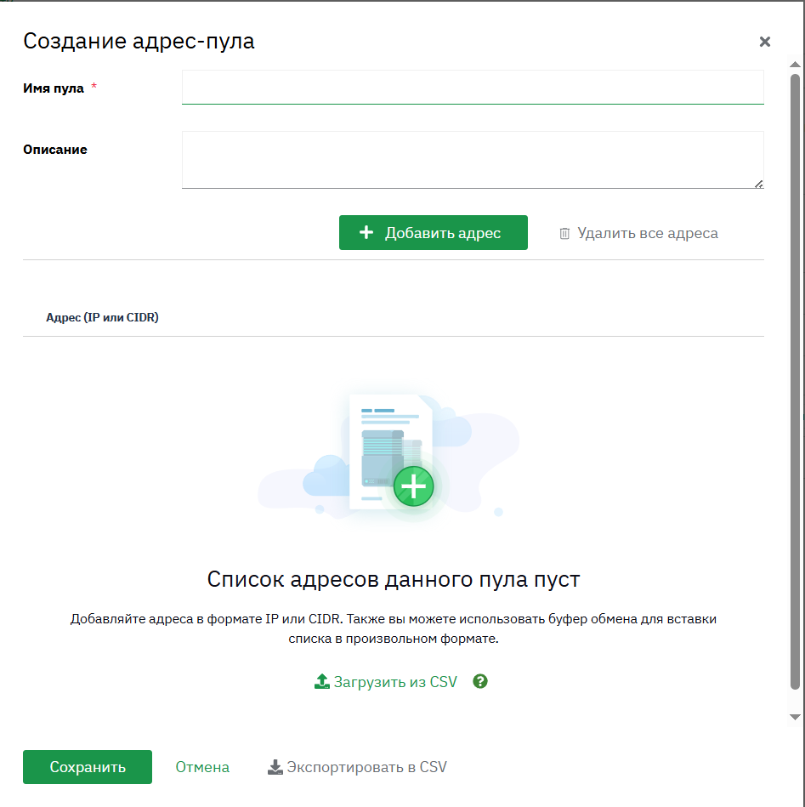Click the download icon for CSV export
Viewport: 805px width, 807px height.
click(x=275, y=767)
